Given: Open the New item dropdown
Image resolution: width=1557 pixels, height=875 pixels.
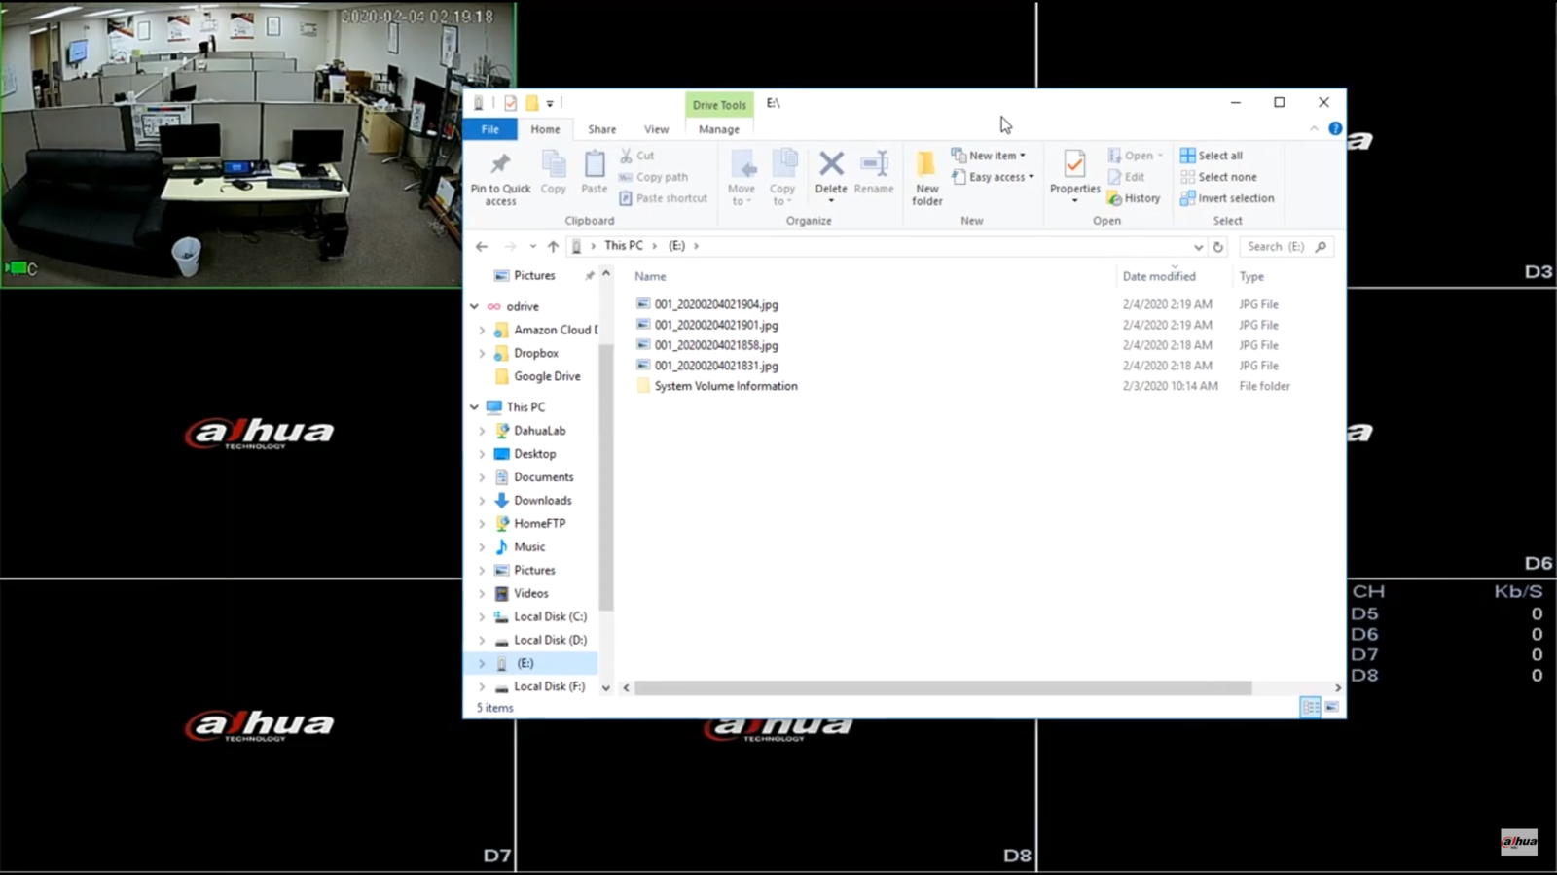Looking at the screenshot, I should pos(988,156).
